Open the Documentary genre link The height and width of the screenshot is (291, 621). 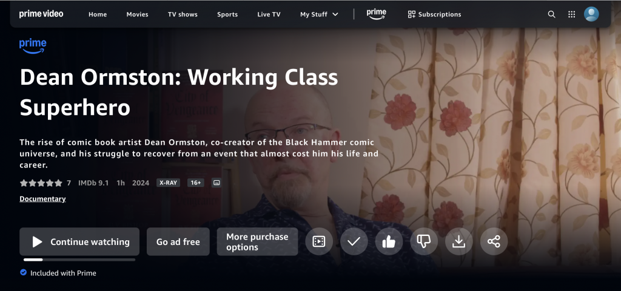click(43, 198)
